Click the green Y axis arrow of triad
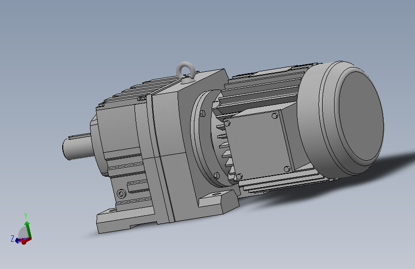415x269 pixels. pos(28,230)
